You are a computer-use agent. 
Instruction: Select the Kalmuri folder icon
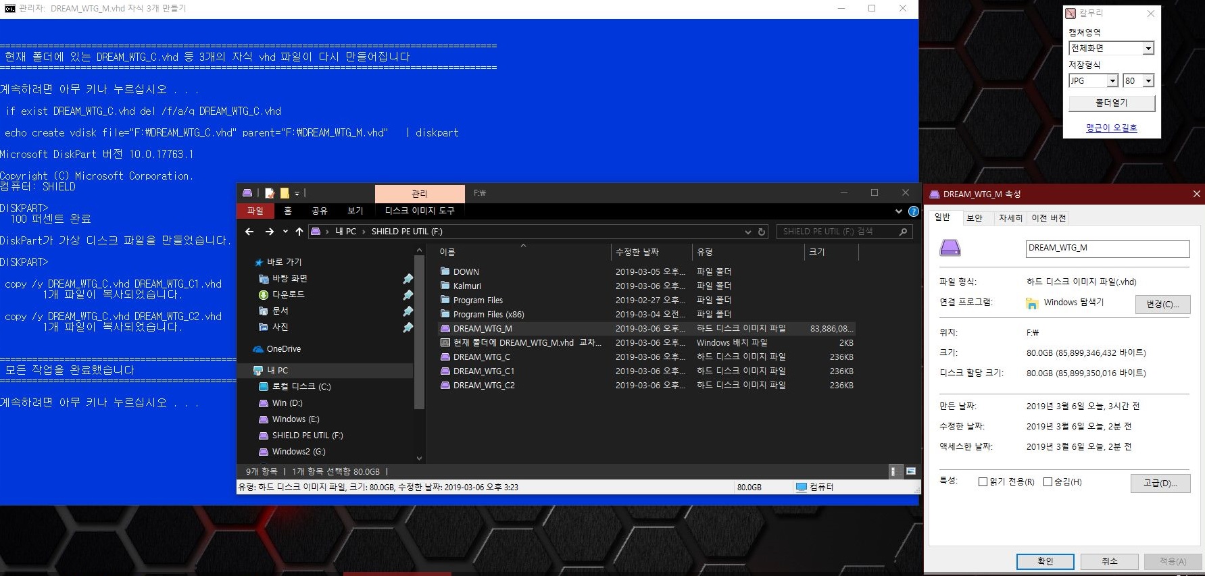[445, 286]
